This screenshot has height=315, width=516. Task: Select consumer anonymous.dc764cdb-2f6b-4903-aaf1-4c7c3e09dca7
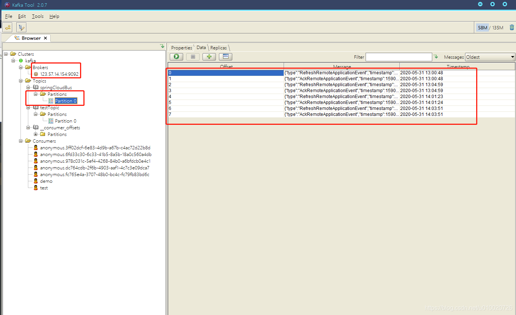[95, 168]
